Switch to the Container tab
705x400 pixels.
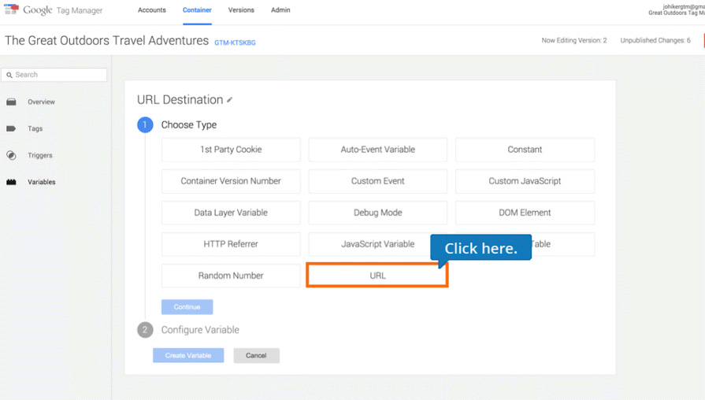(x=197, y=10)
